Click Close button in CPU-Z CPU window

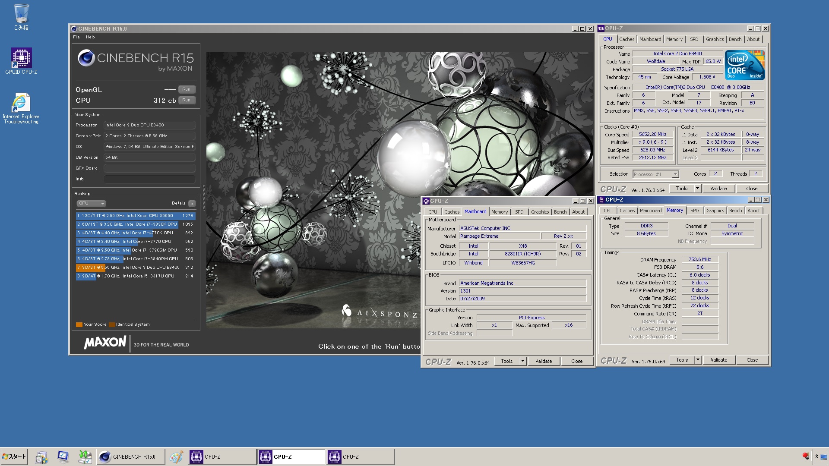[752, 189]
